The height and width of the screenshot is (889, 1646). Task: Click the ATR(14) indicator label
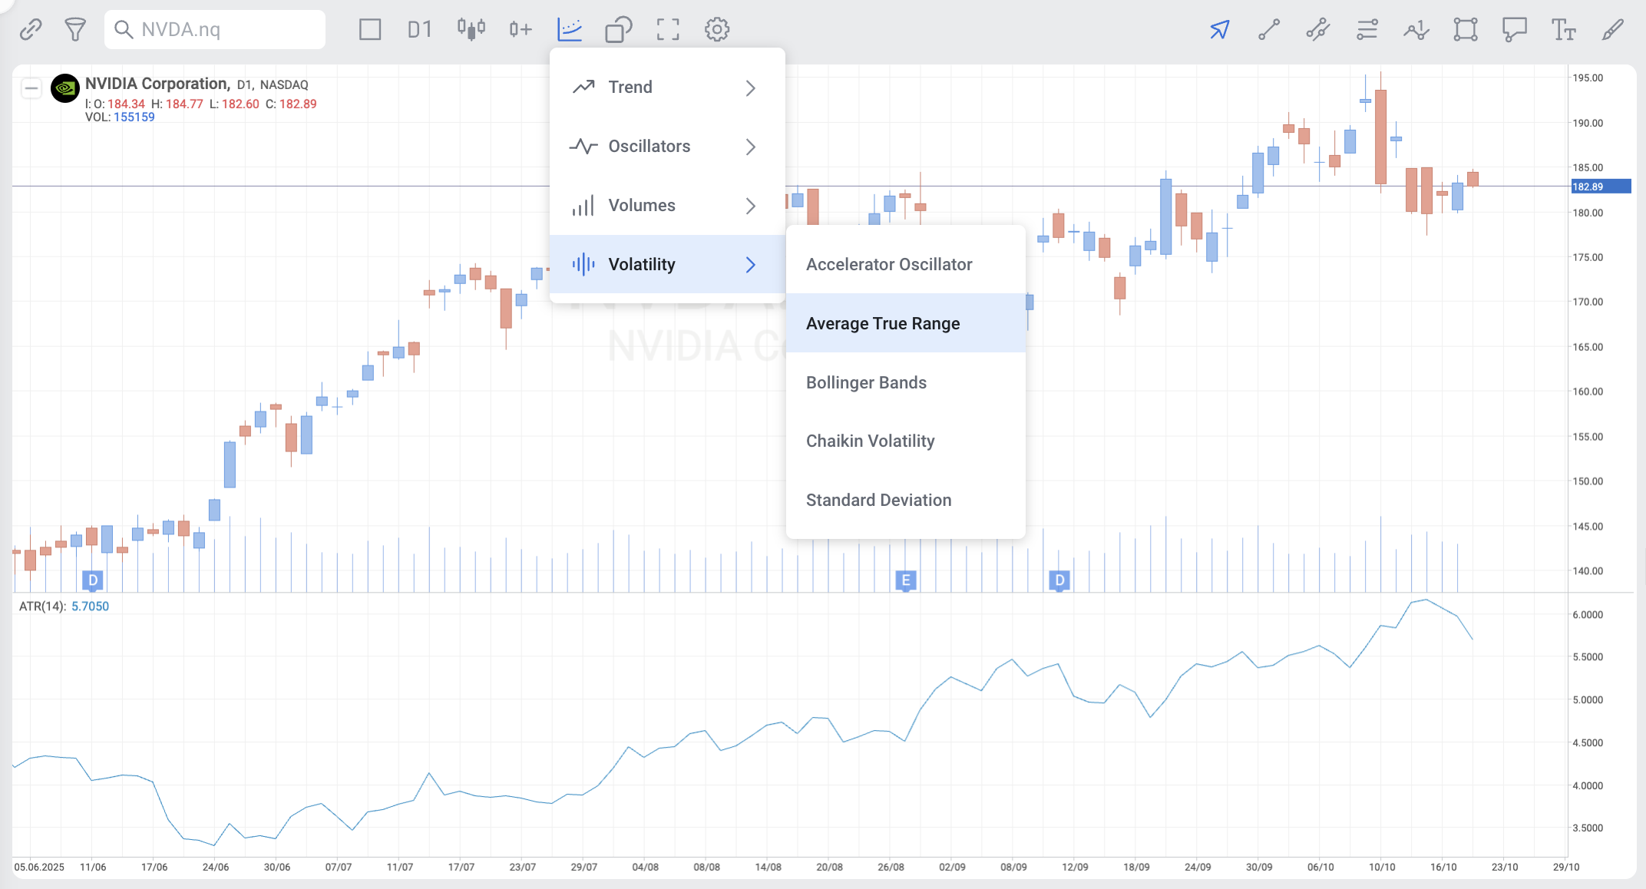point(42,606)
